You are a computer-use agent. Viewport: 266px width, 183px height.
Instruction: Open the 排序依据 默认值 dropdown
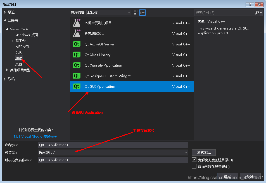pyautogui.click(x=109, y=13)
